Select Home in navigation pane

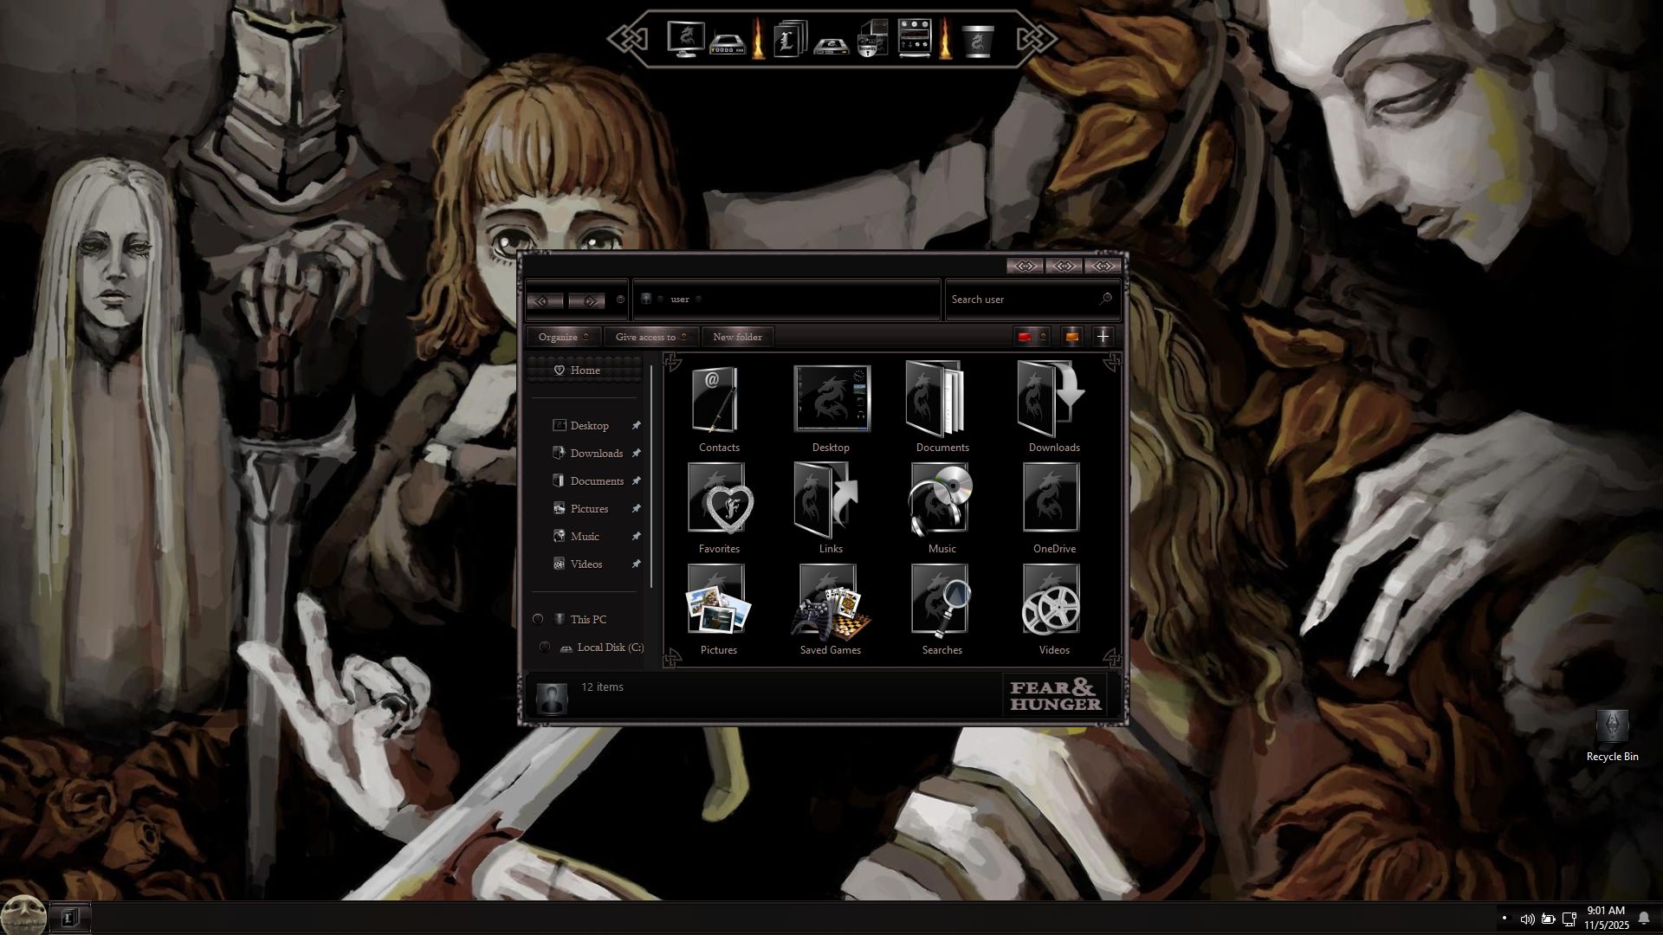pos(585,370)
